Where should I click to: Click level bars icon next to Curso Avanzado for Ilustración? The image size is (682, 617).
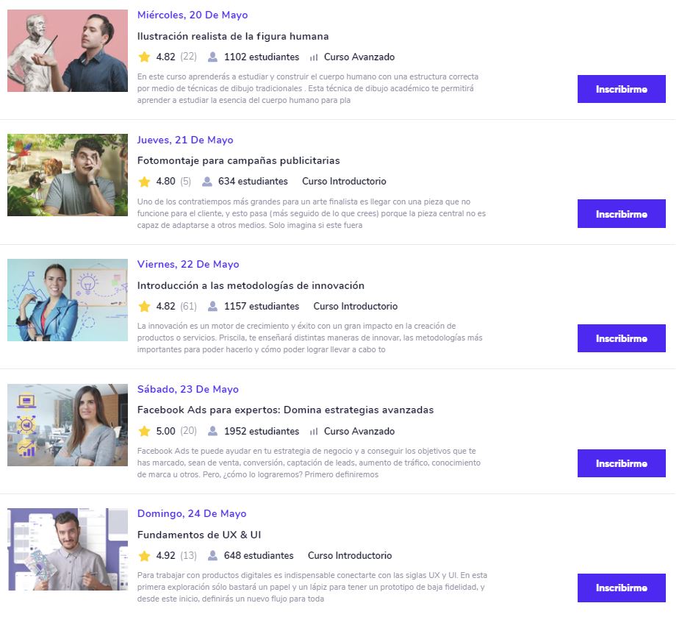(x=314, y=57)
